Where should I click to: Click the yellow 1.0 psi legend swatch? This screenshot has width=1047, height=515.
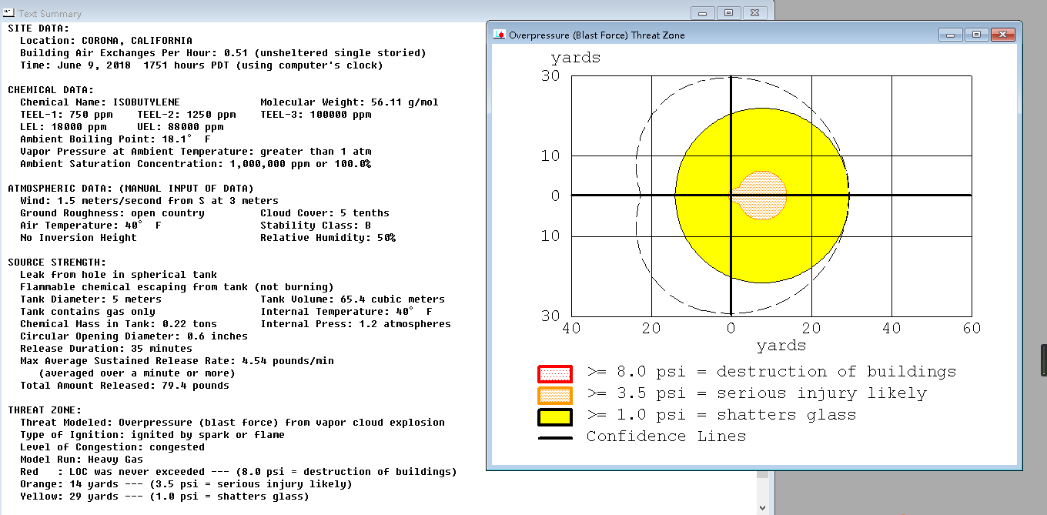point(554,417)
